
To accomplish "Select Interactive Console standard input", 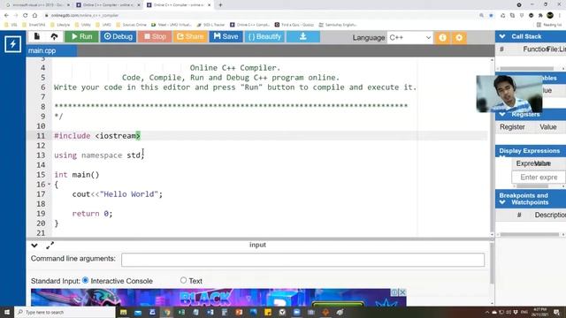I will 85,280.
